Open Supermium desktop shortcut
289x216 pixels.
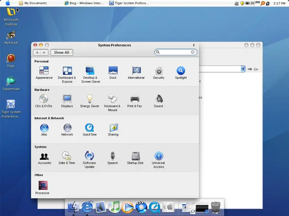tap(11, 84)
